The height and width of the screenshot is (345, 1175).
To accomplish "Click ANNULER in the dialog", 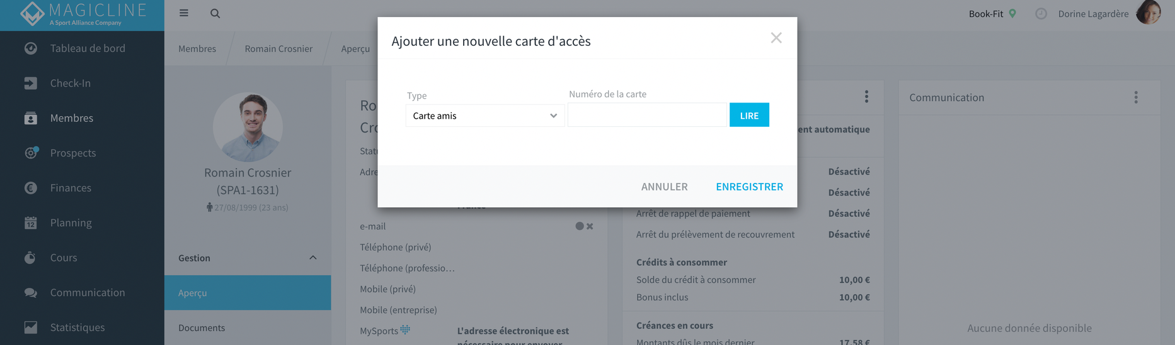I will click(665, 187).
